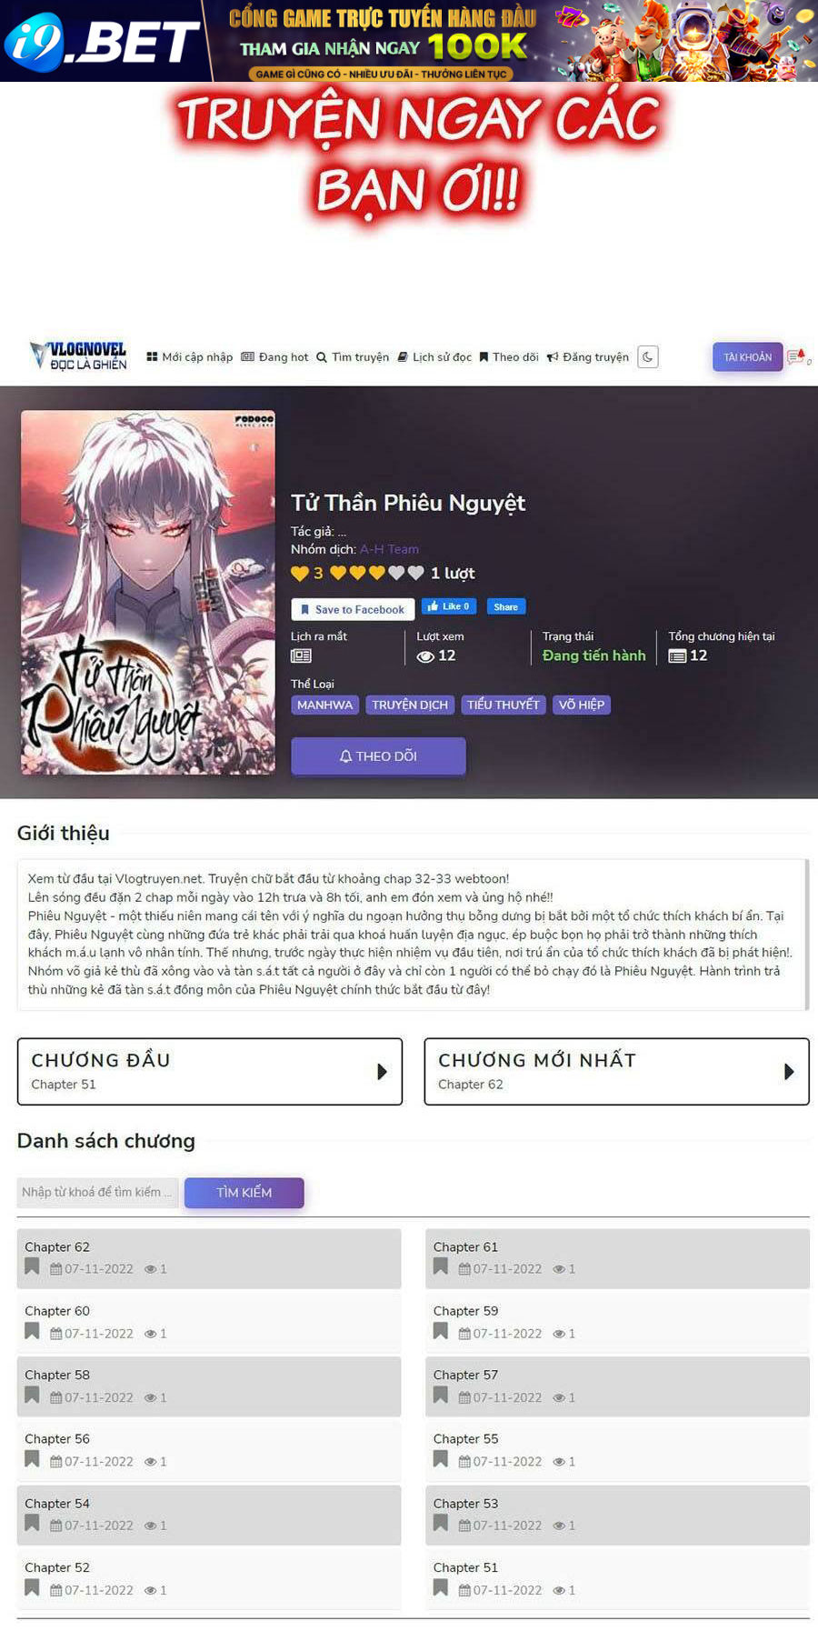Bookmark Chapter 61 with its flag icon

pyautogui.click(x=441, y=1266)
